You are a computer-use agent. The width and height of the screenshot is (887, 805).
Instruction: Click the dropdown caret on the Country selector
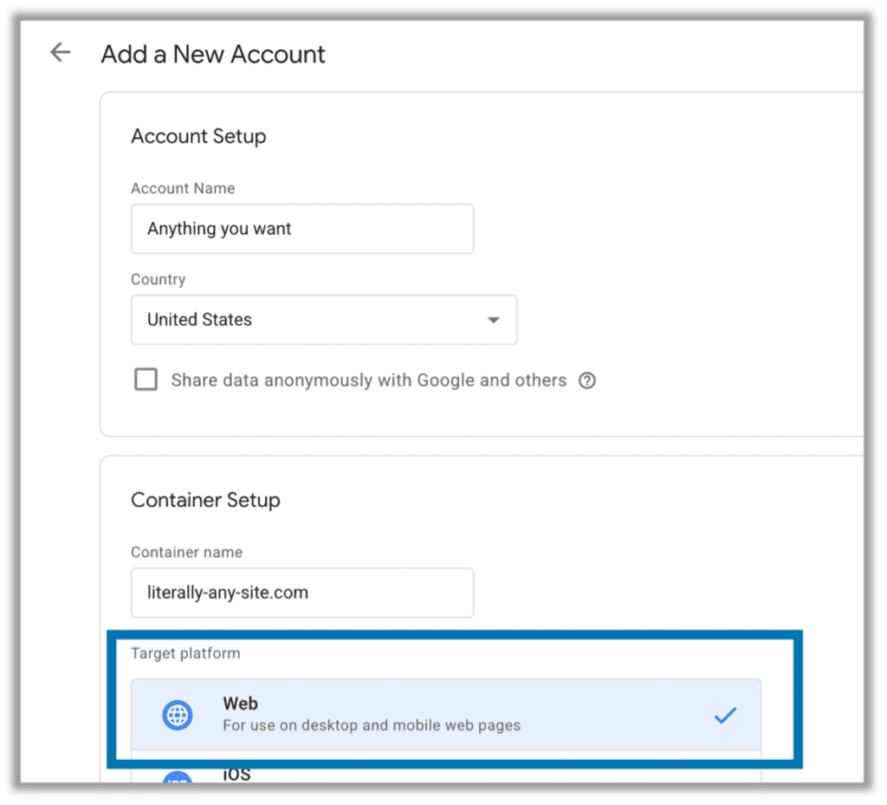[494, 320]
